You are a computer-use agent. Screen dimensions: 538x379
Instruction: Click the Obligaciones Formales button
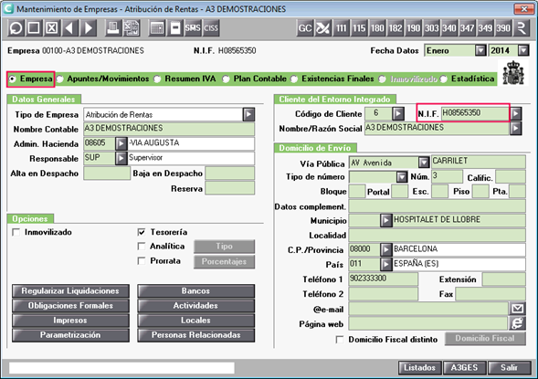point(70,306)
